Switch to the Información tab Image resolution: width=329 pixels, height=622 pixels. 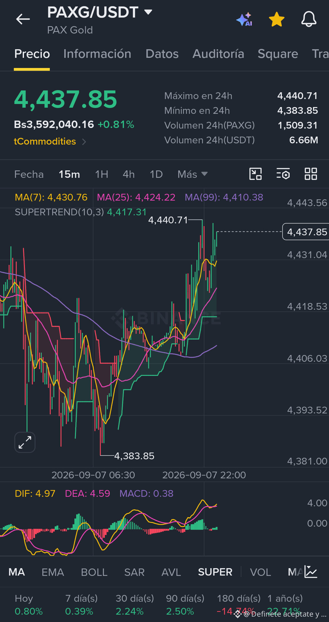(x=97, y=54)
